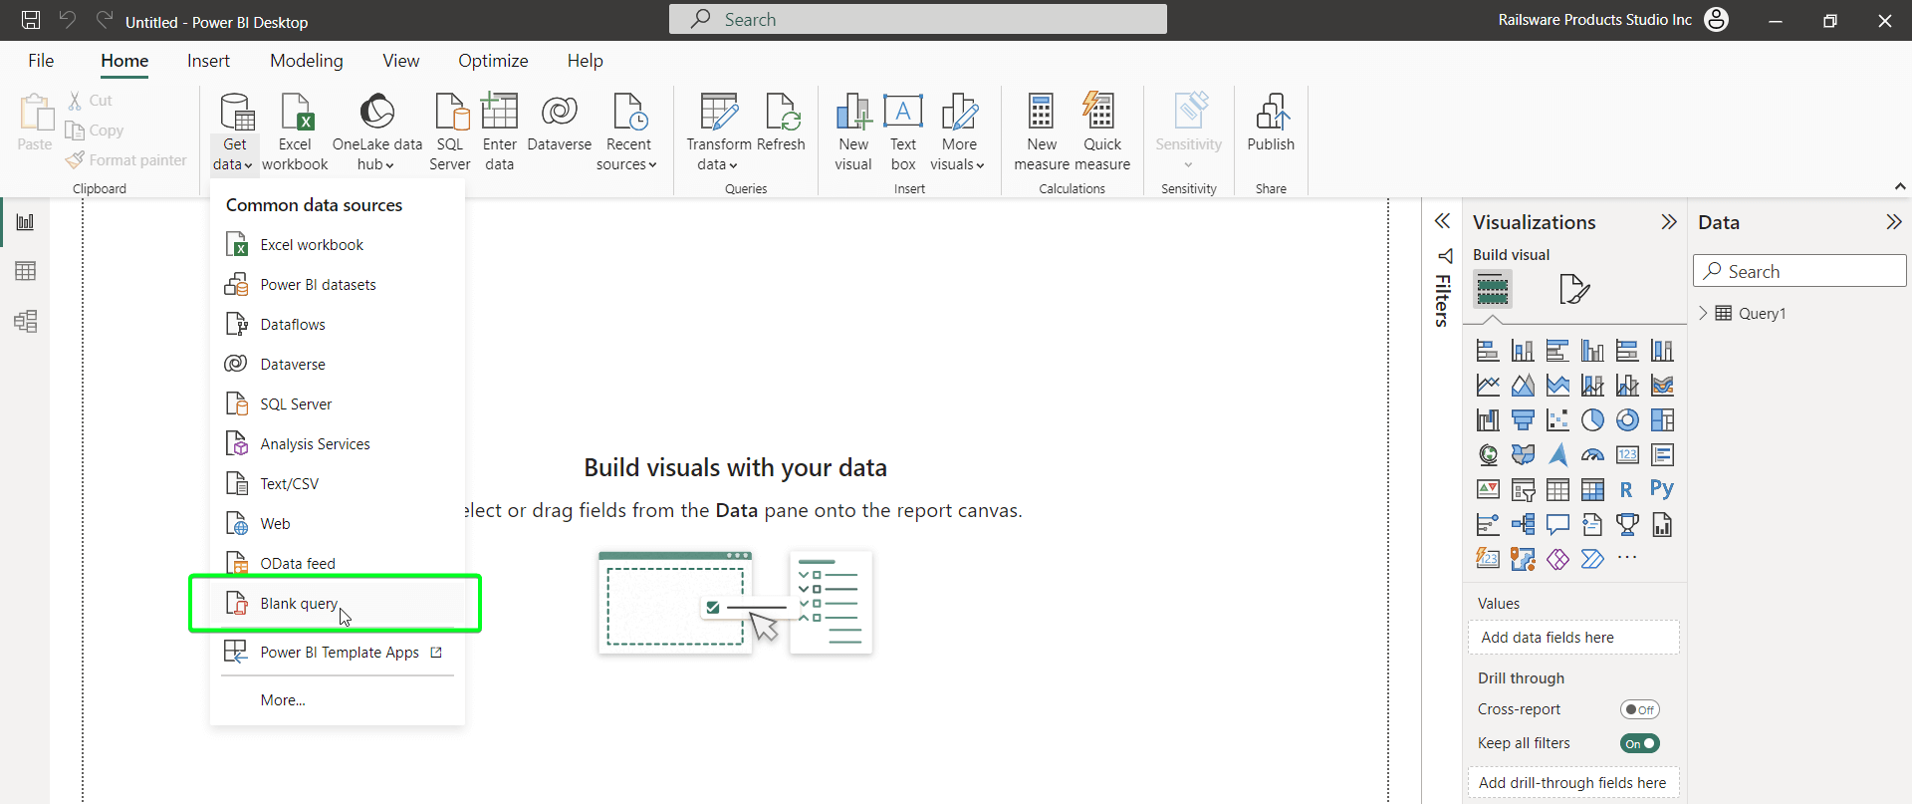Select the Build visual fields icon

click(1492, 289)
